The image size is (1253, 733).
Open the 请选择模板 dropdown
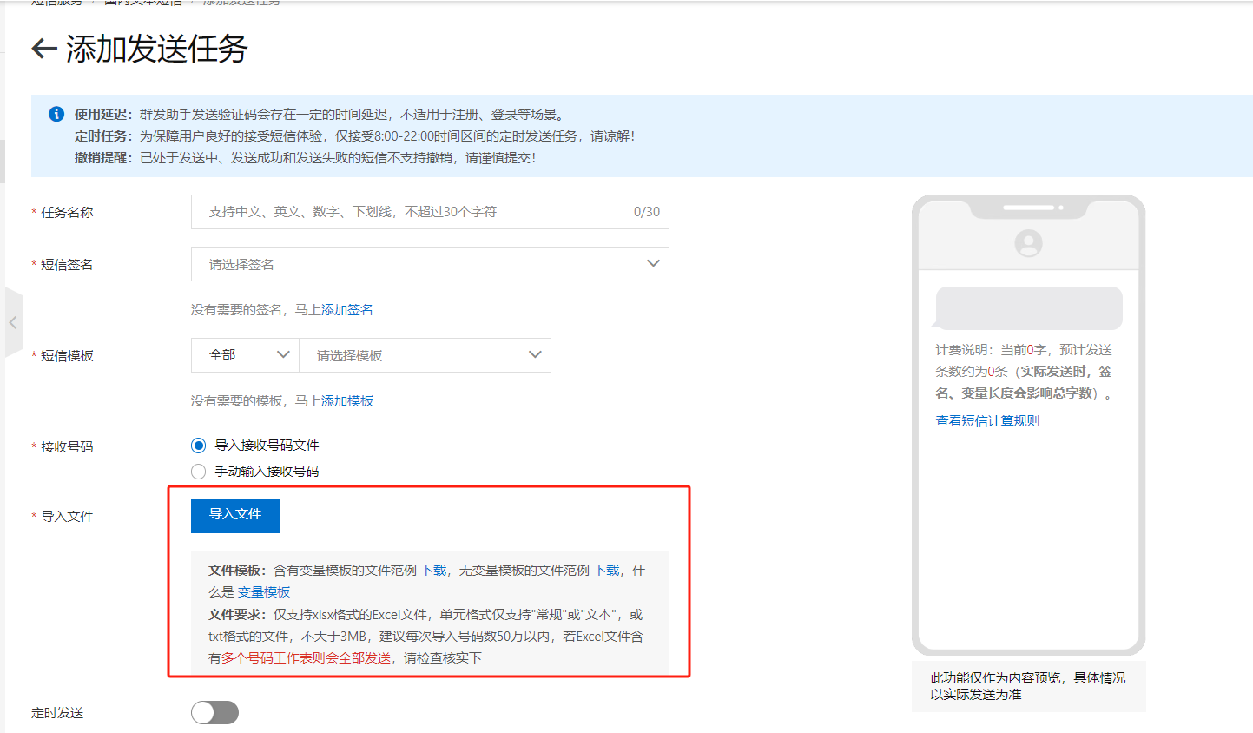coord(425,355)
